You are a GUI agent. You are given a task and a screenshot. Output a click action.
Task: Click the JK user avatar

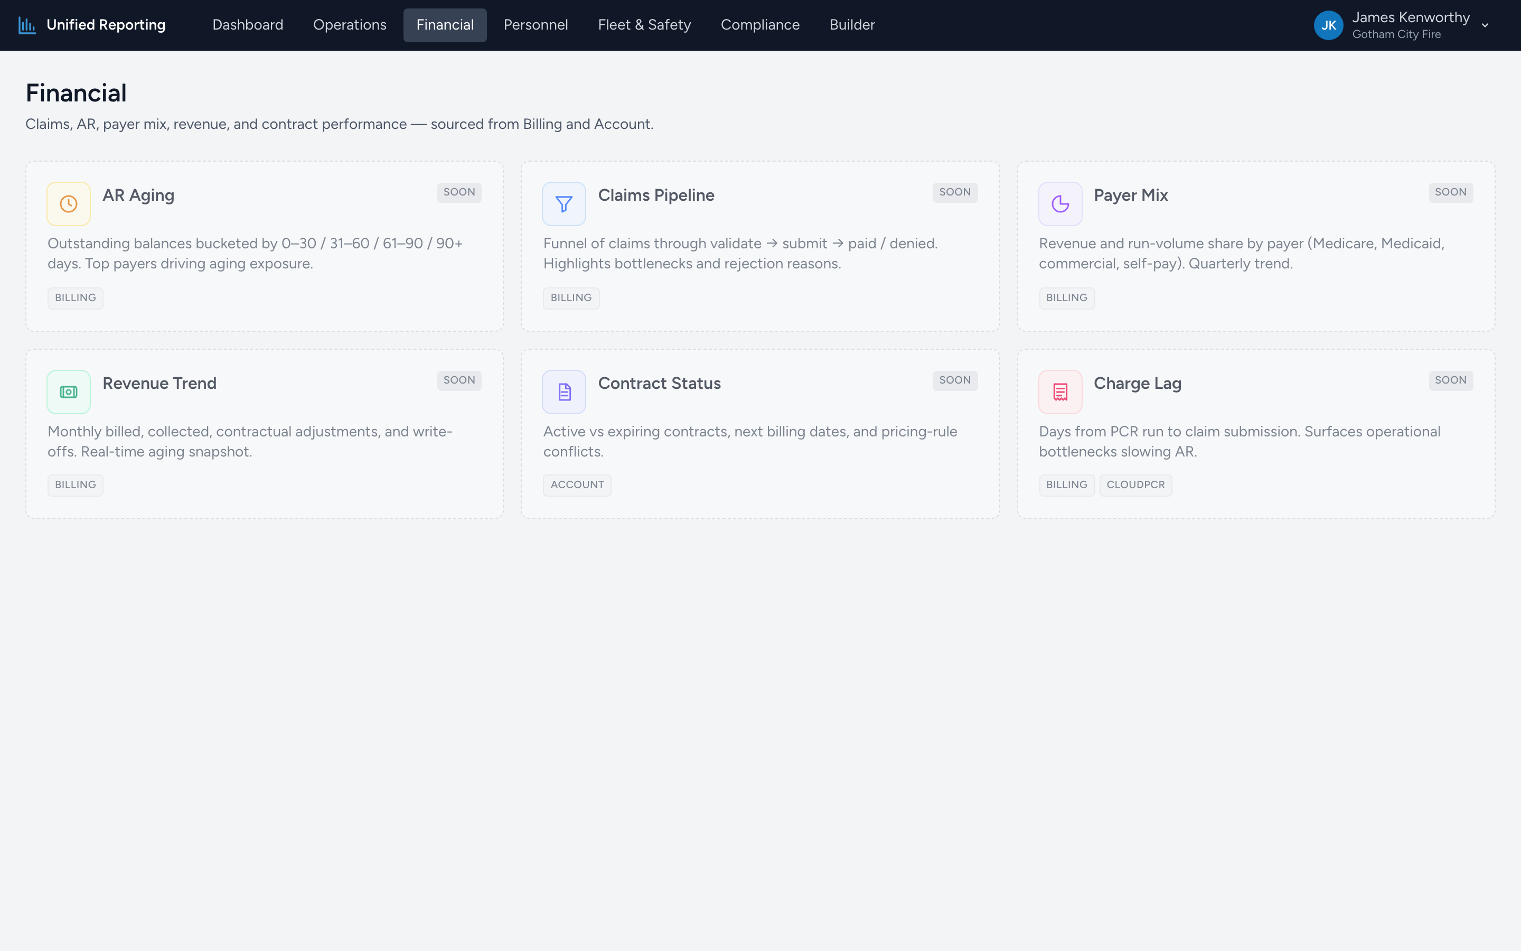tap(1328, 25)
